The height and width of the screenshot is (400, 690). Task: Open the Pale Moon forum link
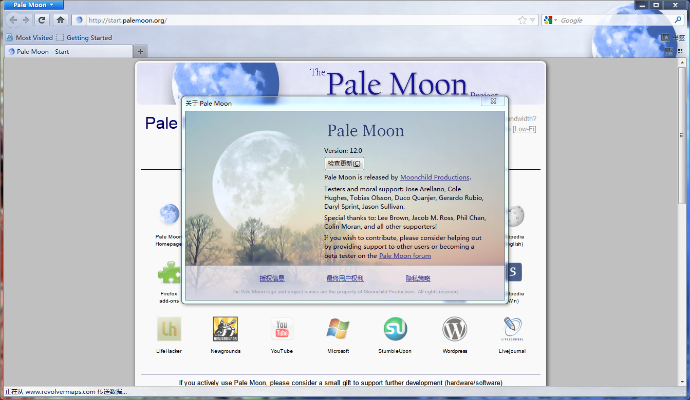[405, 255]
